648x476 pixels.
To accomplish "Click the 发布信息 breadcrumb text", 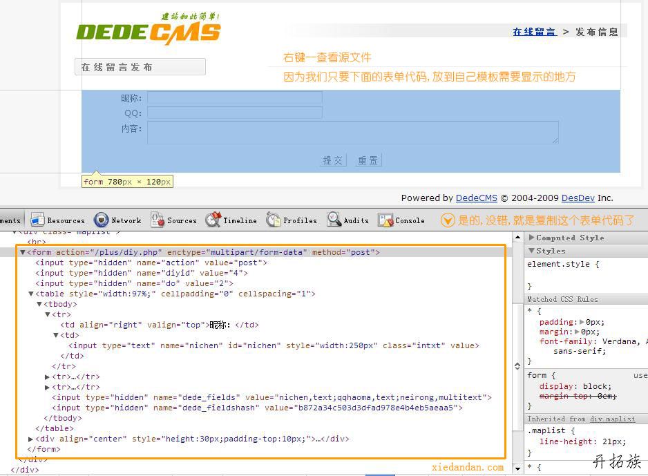I will click(597, 32).
